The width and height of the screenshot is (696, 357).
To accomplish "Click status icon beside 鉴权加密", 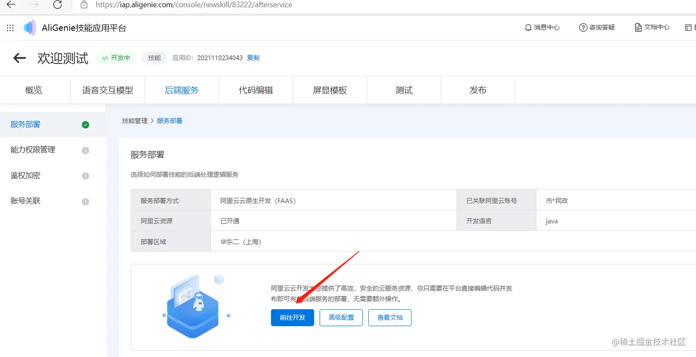I will click(x=85, y=176).
